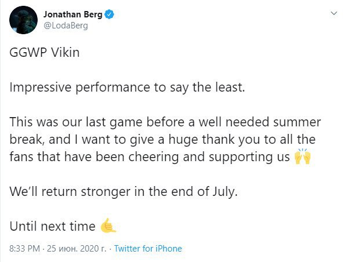Click the phrase This was our last game
Screen dimensions: 347x262
tap(76, 122)
